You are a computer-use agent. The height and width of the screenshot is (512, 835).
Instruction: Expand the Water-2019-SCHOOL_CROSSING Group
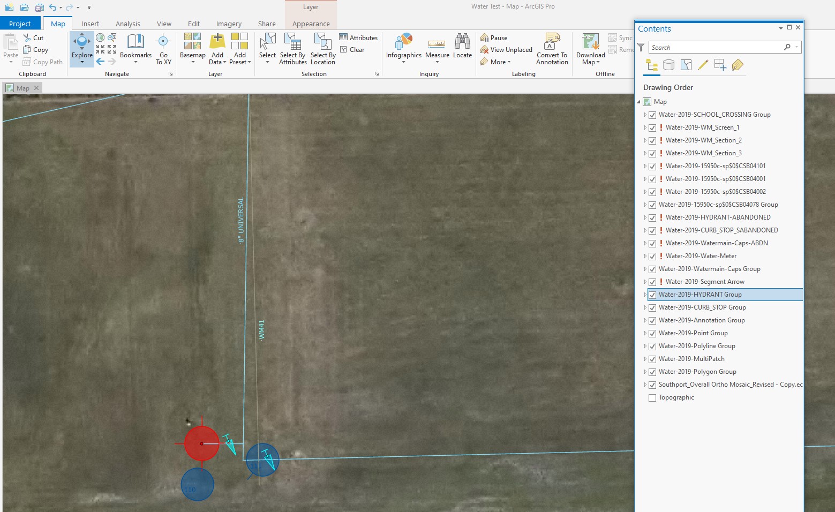pyautogui.click(x=645, y=115)
